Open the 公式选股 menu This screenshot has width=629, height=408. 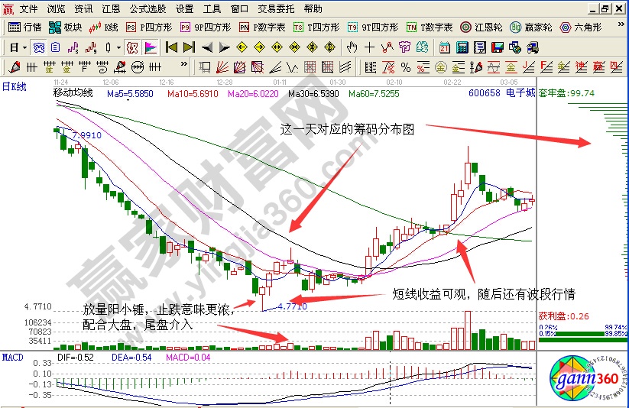click(146, 9)
